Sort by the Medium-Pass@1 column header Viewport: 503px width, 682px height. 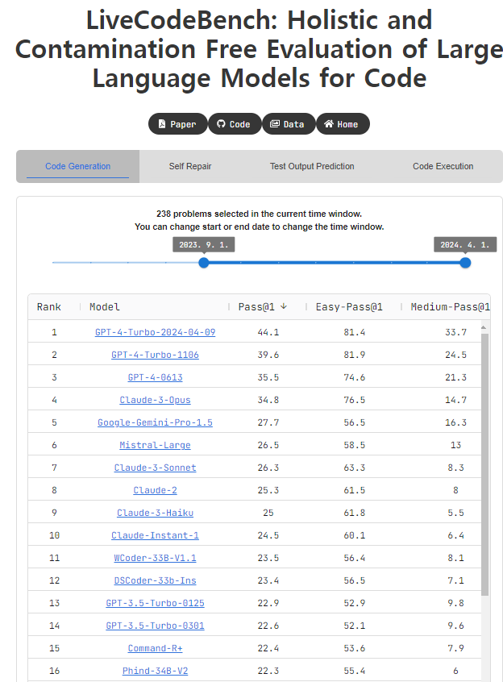(x=451, y=306)
